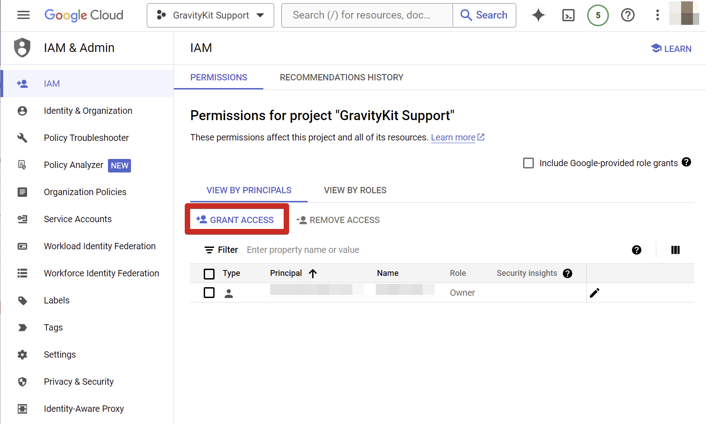
Task: Click the Type column header
Action: click(231, 273)
